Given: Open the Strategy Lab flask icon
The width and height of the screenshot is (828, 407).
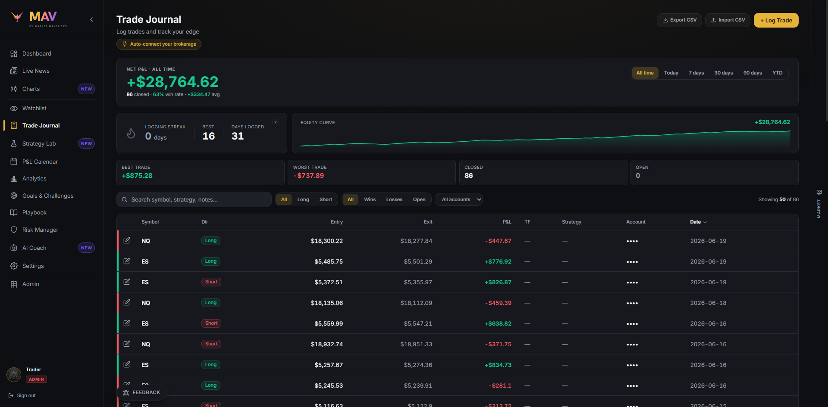Looking at the screenshot, I should point(14,143).
